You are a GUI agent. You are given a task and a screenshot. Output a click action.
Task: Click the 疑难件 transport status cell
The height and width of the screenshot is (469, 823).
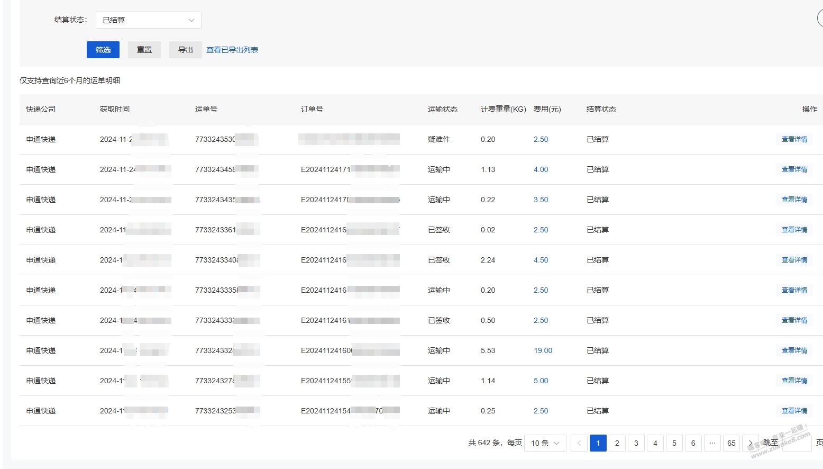tap(439, 139)
